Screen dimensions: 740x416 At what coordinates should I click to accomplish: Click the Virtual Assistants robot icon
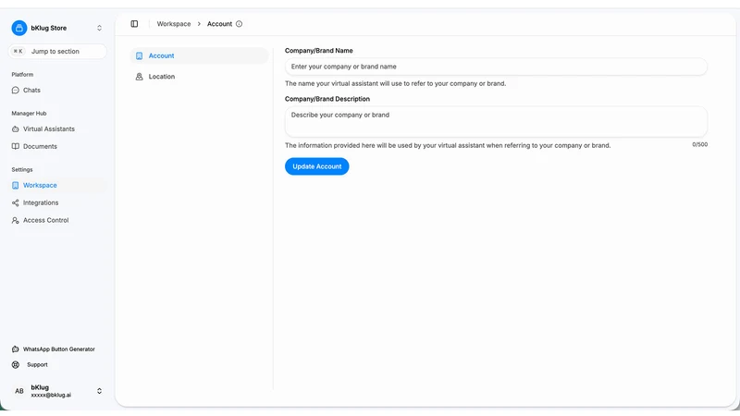pos(16,128)
